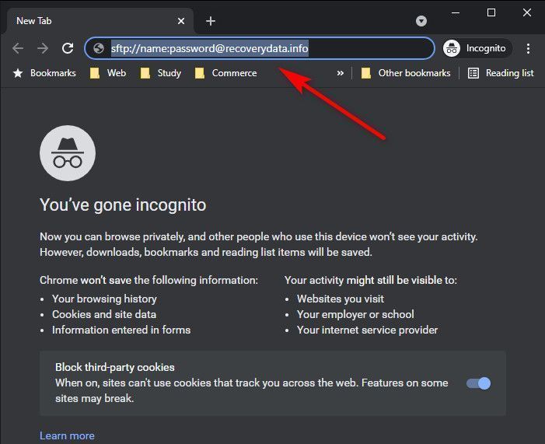Open the Incognito profile button
The width and height of the screenshot is (545, 444).
coord(477,48)
